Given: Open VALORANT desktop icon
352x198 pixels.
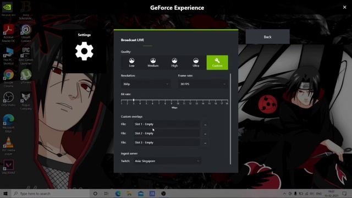Looking at the screenshot, I should pyautogui.click(x=9, y=167).
